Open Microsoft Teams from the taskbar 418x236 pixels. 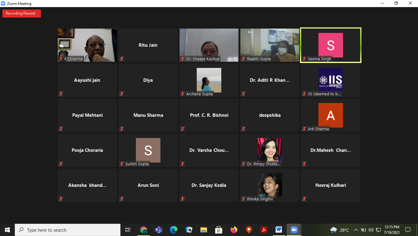[x=159, y=230]
